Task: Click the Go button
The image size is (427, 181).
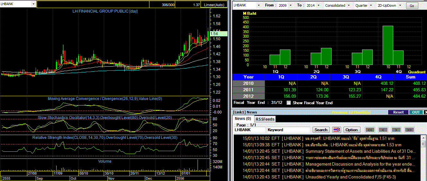Action: click(x=412, y=6)
